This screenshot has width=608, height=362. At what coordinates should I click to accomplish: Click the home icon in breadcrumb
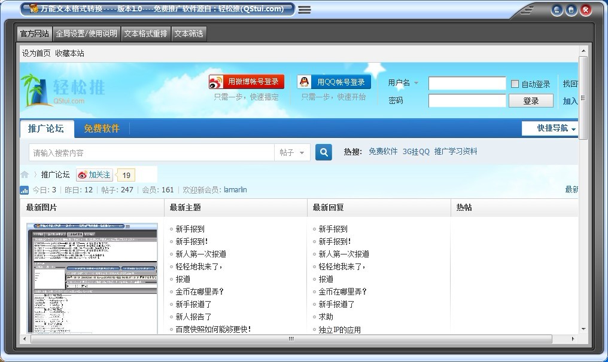25,175
